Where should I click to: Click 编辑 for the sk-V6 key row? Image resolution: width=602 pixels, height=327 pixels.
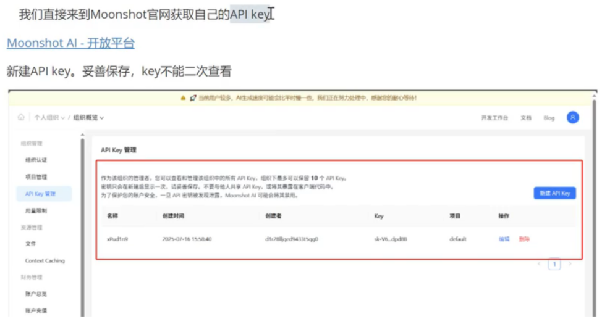point(504,239)
